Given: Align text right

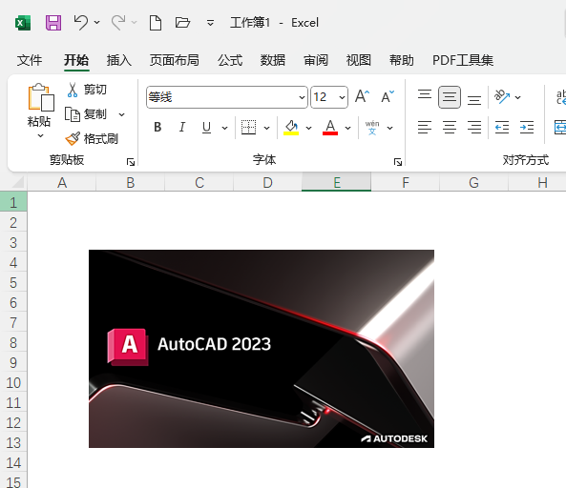Looking at the screenshot, I should [x=474, y=127].
